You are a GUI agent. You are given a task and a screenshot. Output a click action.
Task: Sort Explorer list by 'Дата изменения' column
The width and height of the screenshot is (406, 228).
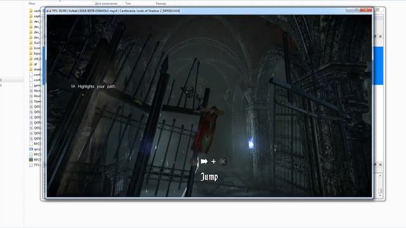coord(106,4)
